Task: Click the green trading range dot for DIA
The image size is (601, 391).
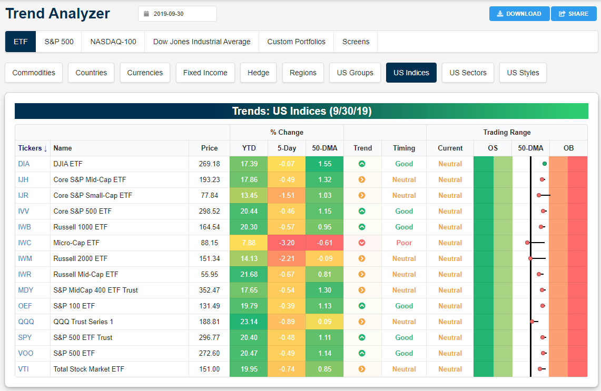Action: coord(544,164)
